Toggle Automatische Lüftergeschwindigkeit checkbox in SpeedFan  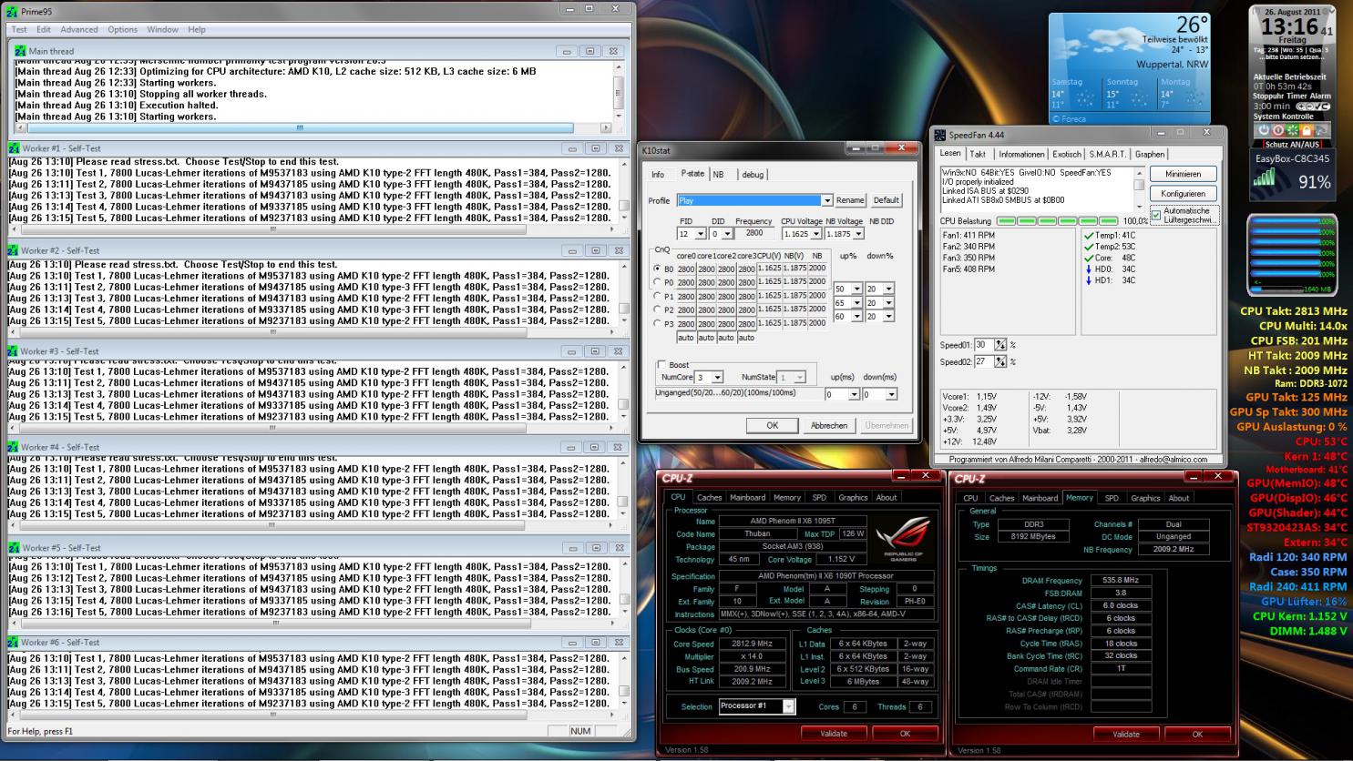click(1156, 215)
